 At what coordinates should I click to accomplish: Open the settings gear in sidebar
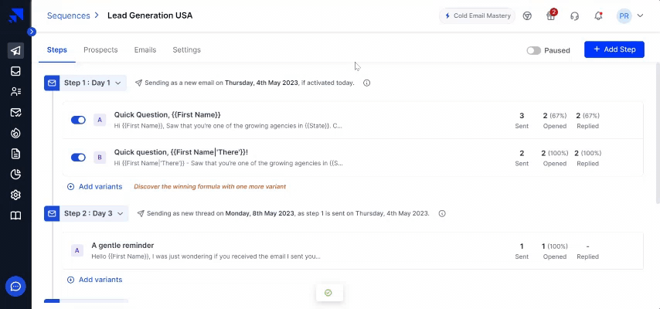pos(15,195)
